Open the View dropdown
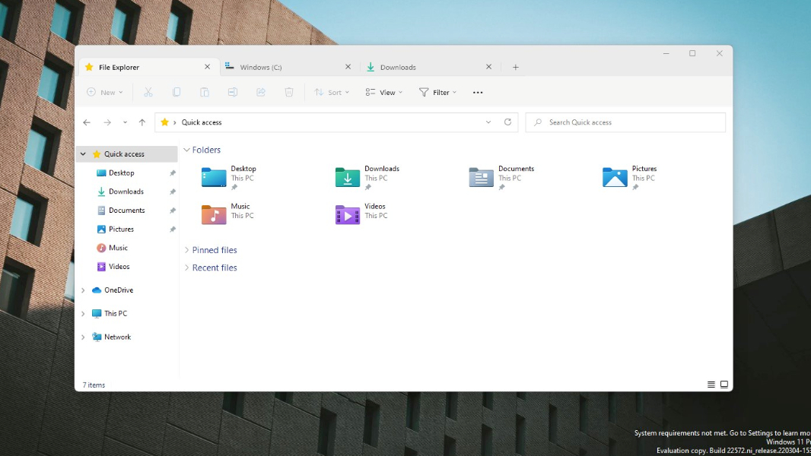Viewport: 811px width, 456px height. pyautogui.click(x=384, y=92)
